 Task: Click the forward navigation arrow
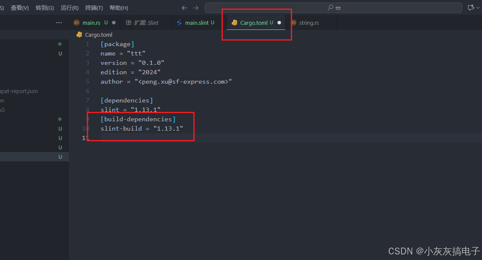pos(195,7)
